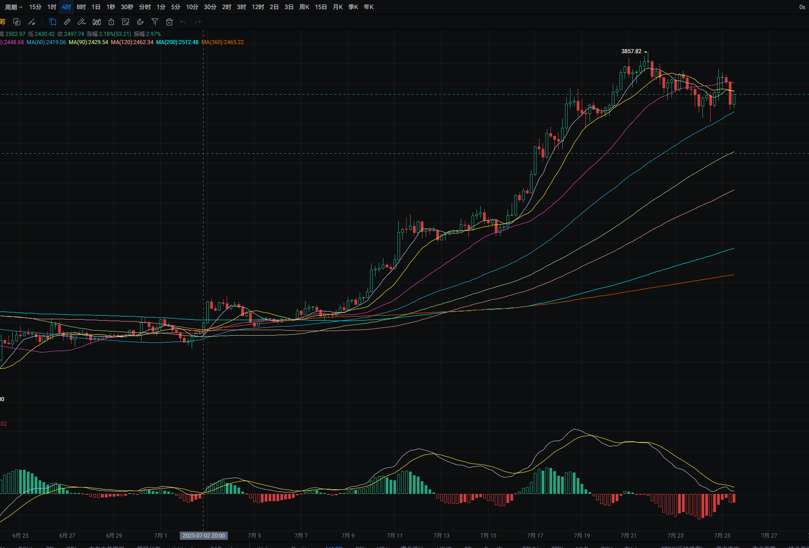Click the 2025-07-02 20:00 time label
Viewport: 809px width, 548px height.
[x=204, y=536]
